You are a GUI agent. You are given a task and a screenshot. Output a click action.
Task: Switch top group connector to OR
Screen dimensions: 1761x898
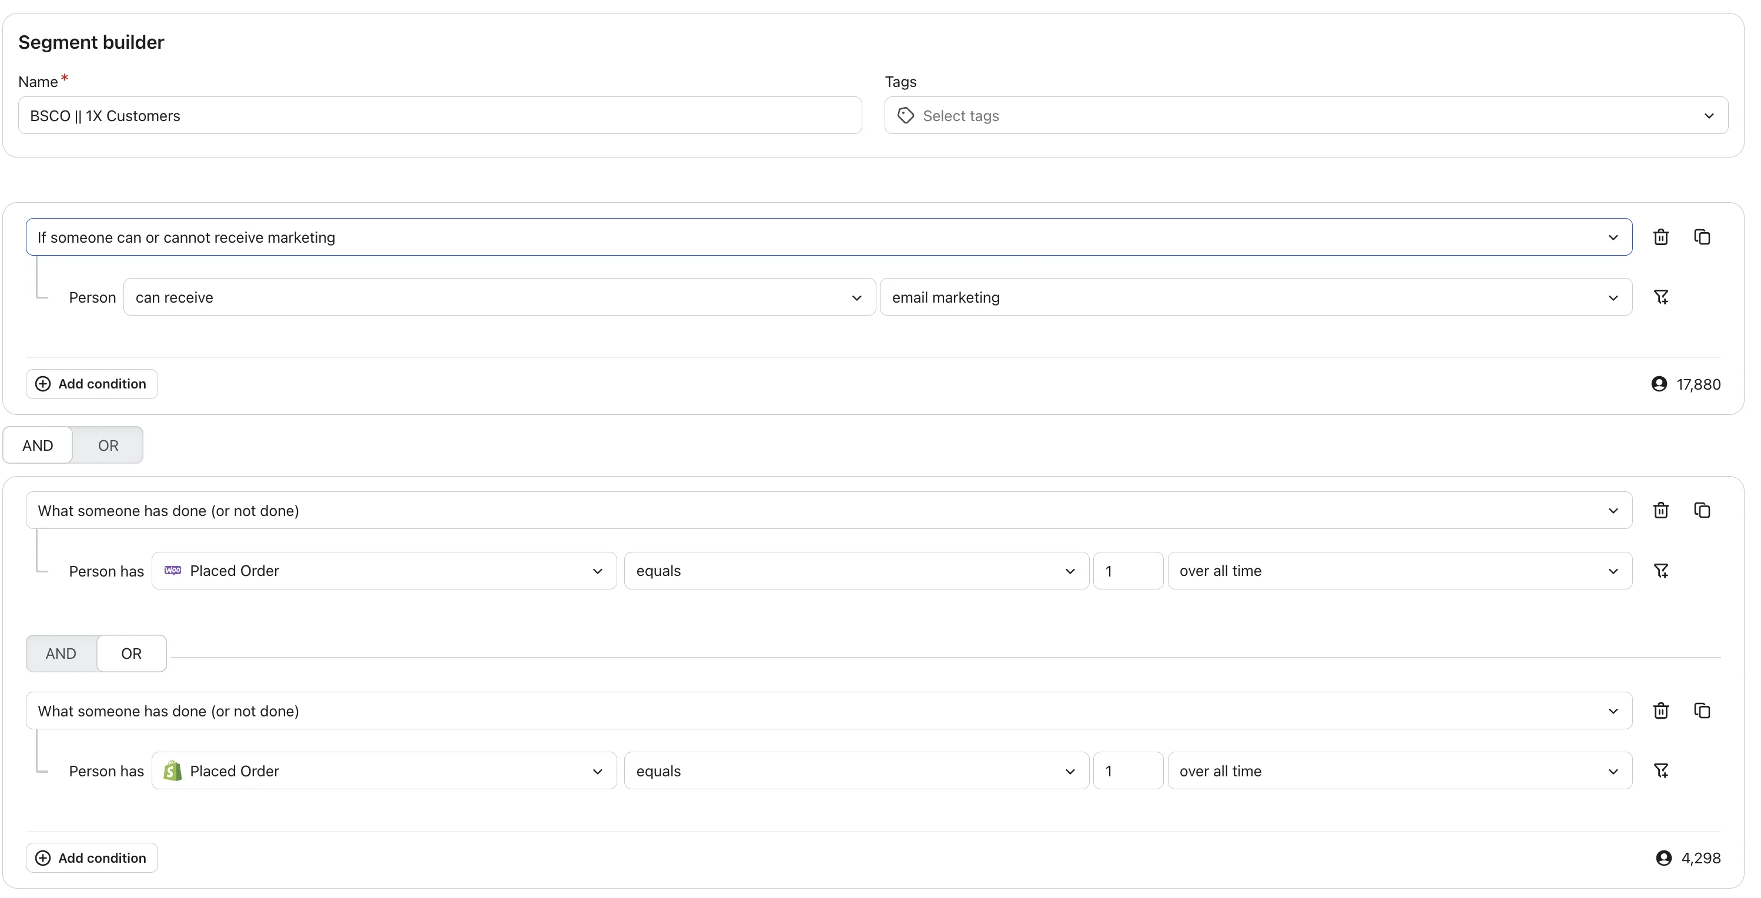[108, 445]
